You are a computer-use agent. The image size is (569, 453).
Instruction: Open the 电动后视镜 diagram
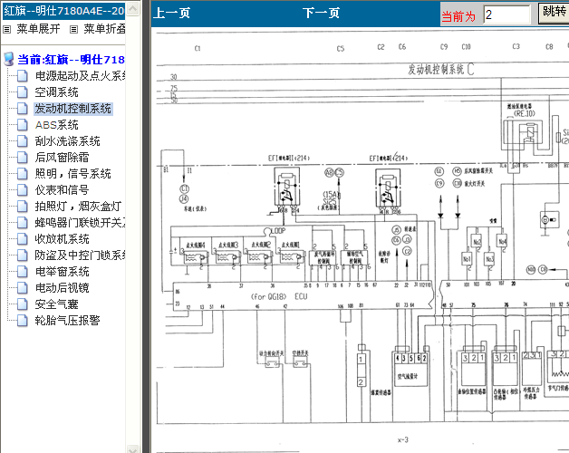click(62, 288)
